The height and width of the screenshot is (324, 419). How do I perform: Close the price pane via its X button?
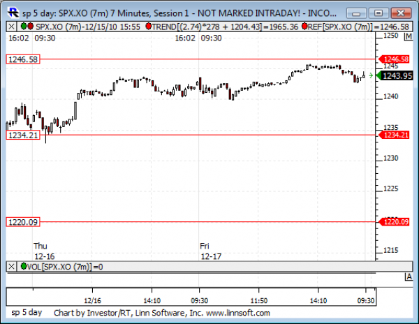pos(11,27)
